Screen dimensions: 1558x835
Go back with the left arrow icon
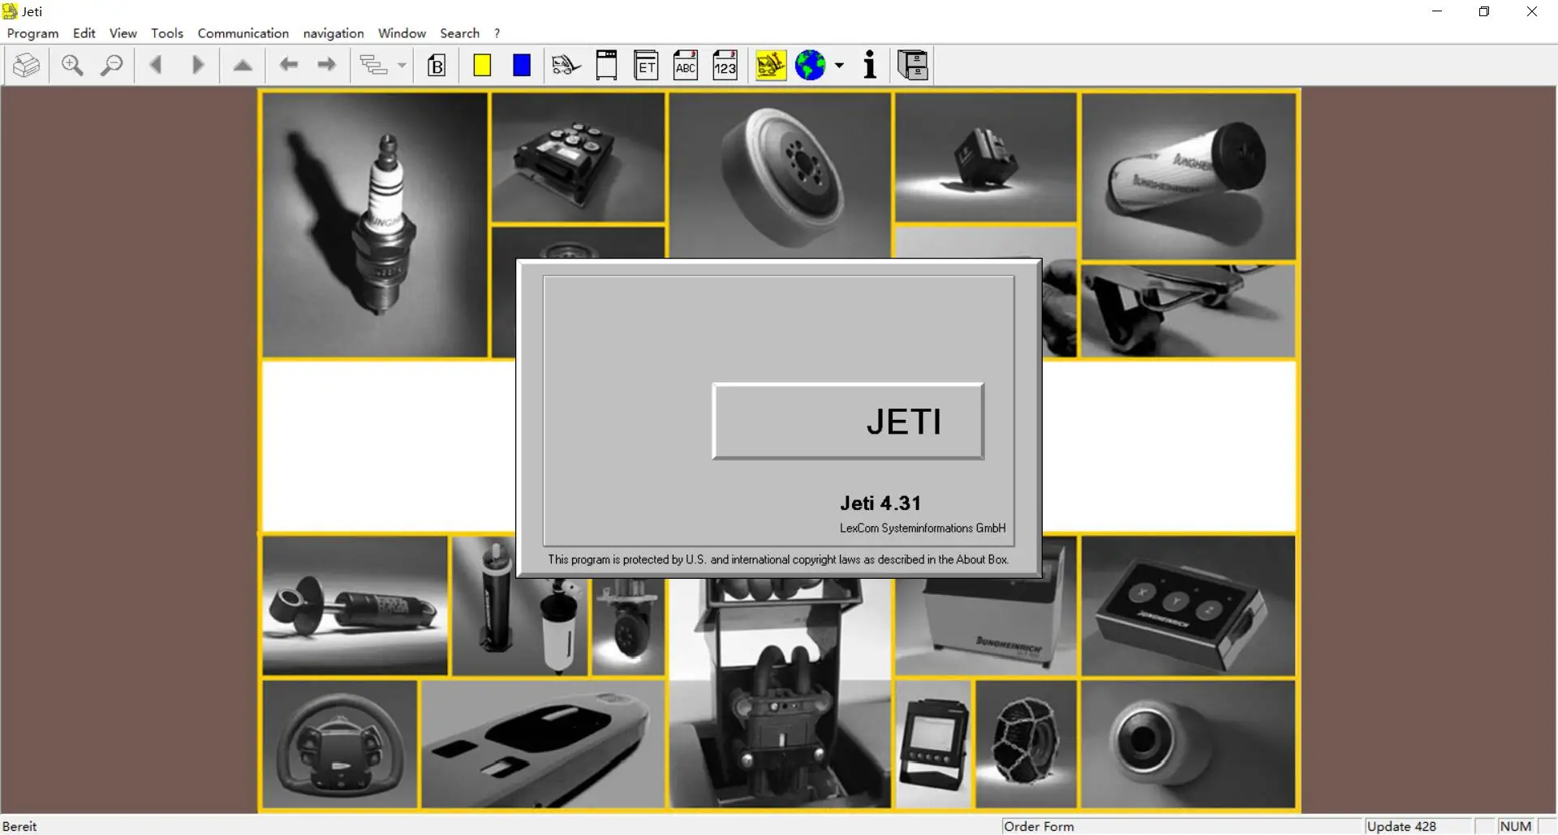[x=288, y=66]
